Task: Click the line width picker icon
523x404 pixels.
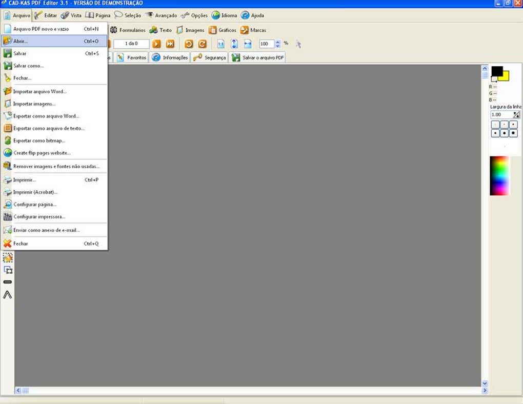Action: (x=516, y=115)
